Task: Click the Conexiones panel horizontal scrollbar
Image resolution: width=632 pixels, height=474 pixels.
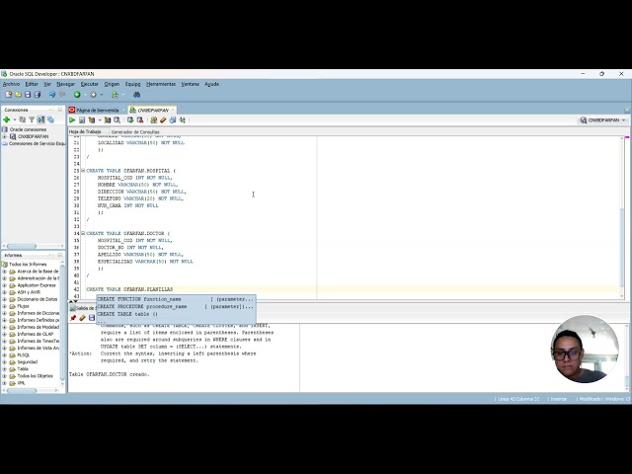Action: pos(22,246)
